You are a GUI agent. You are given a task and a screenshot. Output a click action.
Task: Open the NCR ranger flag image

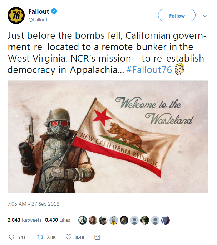pos(108,137)
